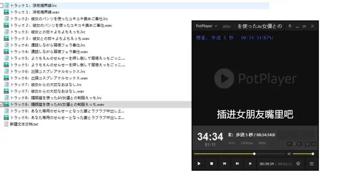Click the WAV format label in title bar
Viewport: 343px width, 188px height.
point(227,26)
